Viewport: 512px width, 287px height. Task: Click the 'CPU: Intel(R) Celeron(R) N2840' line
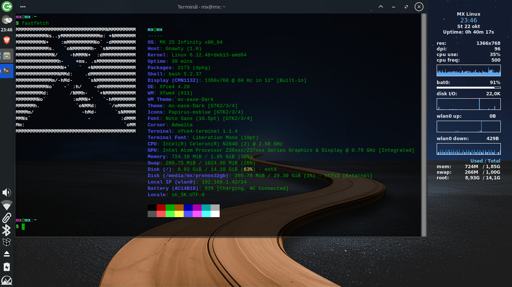tap(215, 144)
